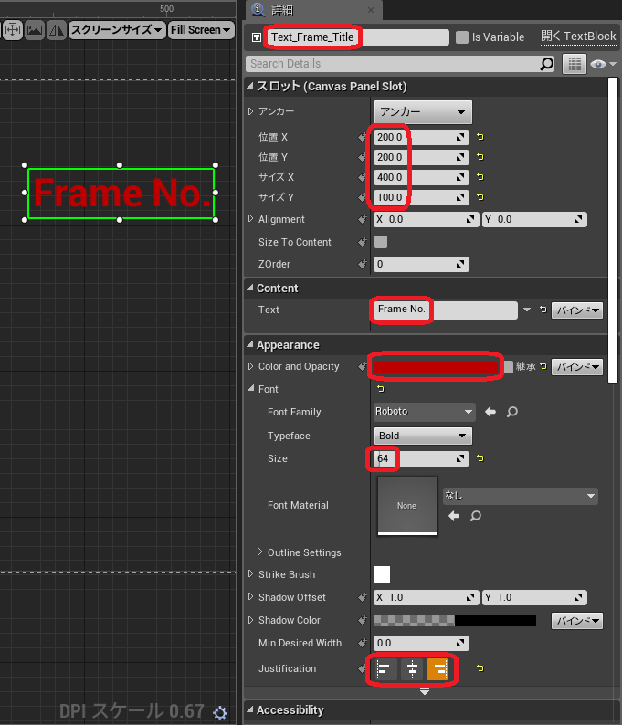Screen dimensions: 622x725
Task: Select right text justification
Action: pos(438,668)
